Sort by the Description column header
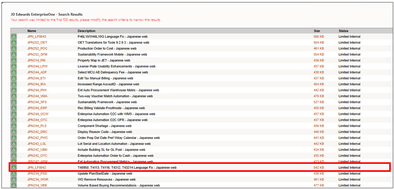This screenshot has height=189, width=394. coord(87,31)
